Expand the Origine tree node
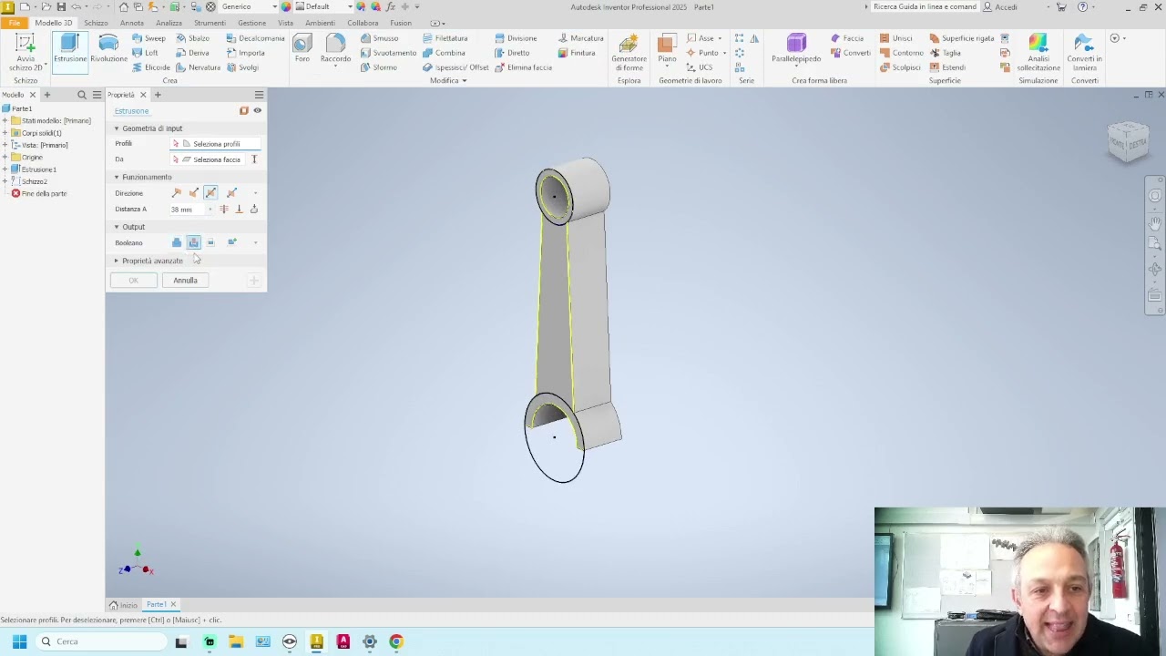This screenshot has height=656, width=1166. click(5, 157)
